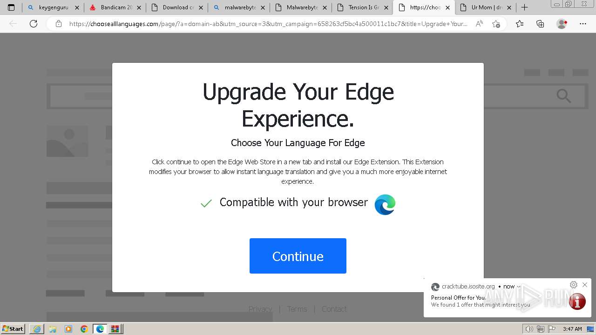Viewport: 596px width, 335px height.
Task: Open Action Center flag icon
Action: [x=551, y=329]
